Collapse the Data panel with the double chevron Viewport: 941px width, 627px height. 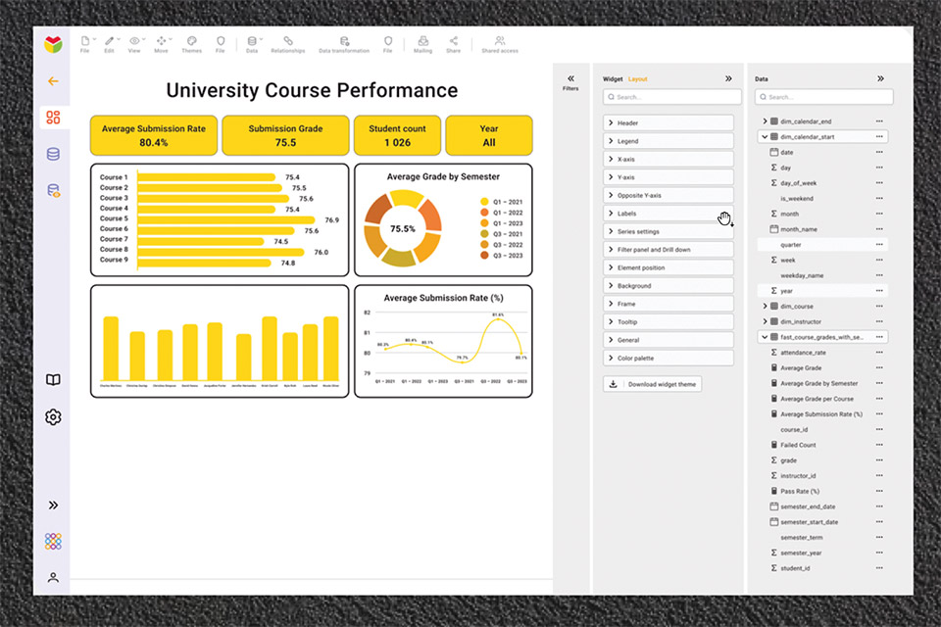point(880,78)
